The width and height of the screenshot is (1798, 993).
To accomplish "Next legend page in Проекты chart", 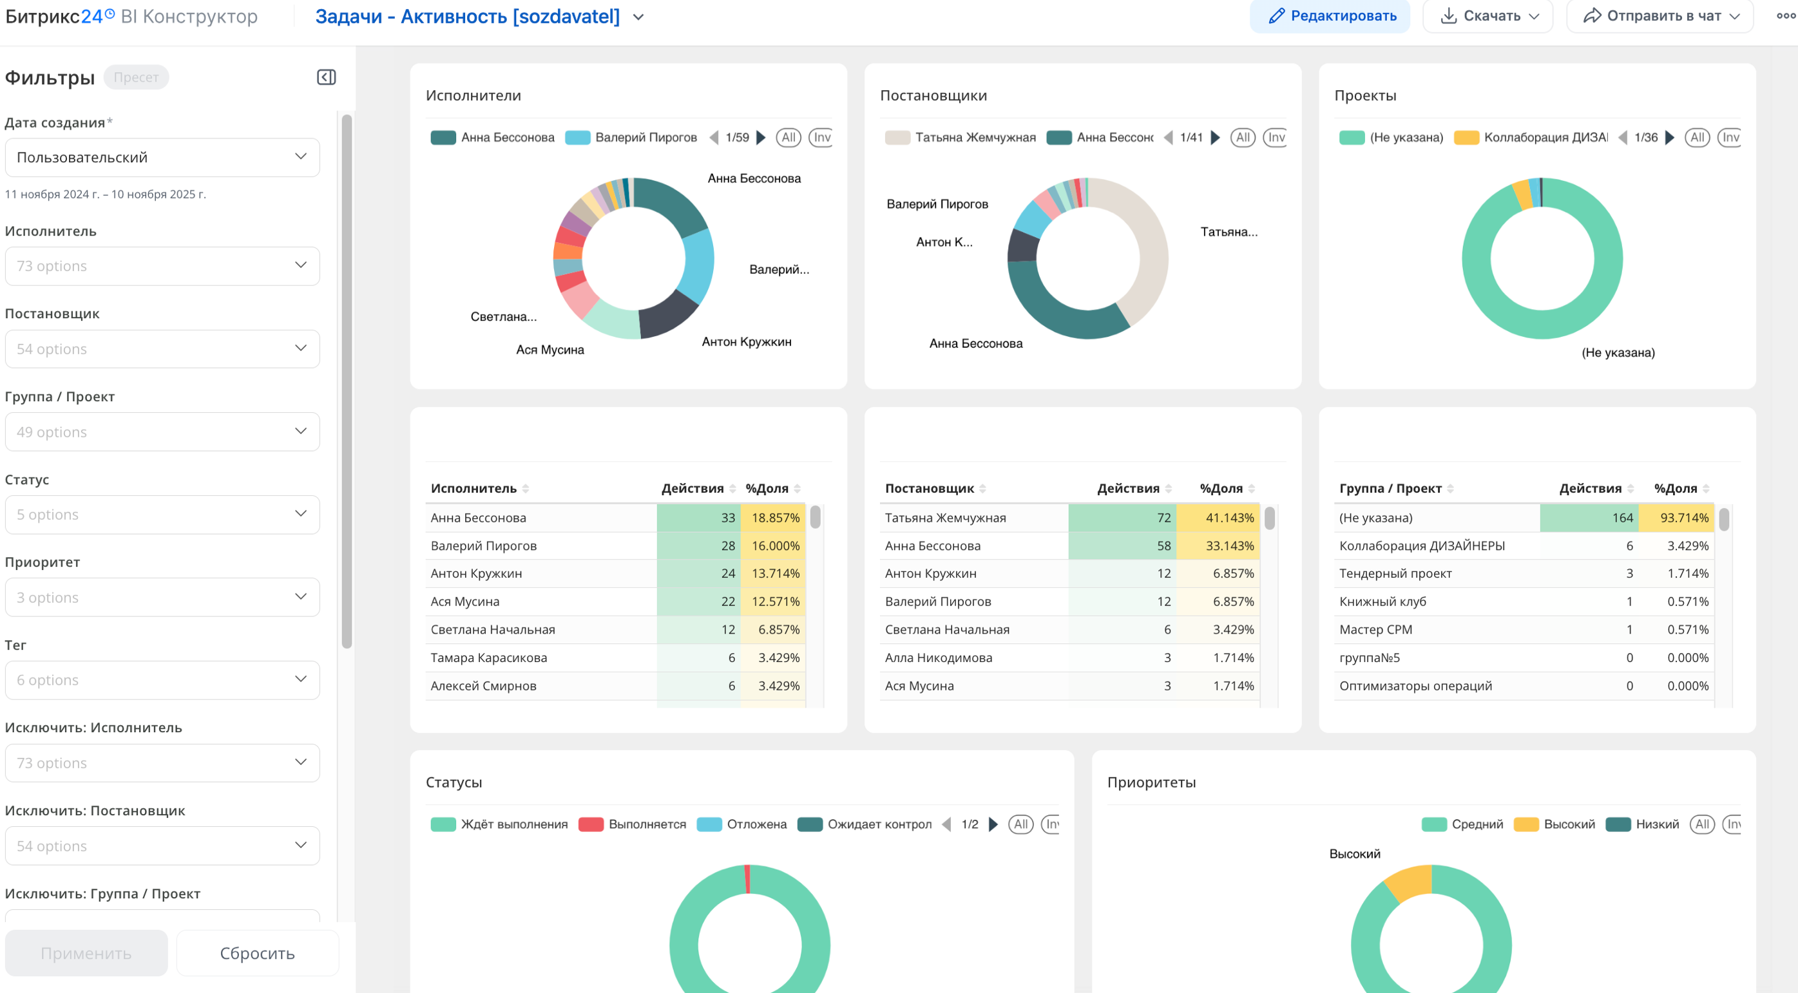I will (x=1670, y=137).
